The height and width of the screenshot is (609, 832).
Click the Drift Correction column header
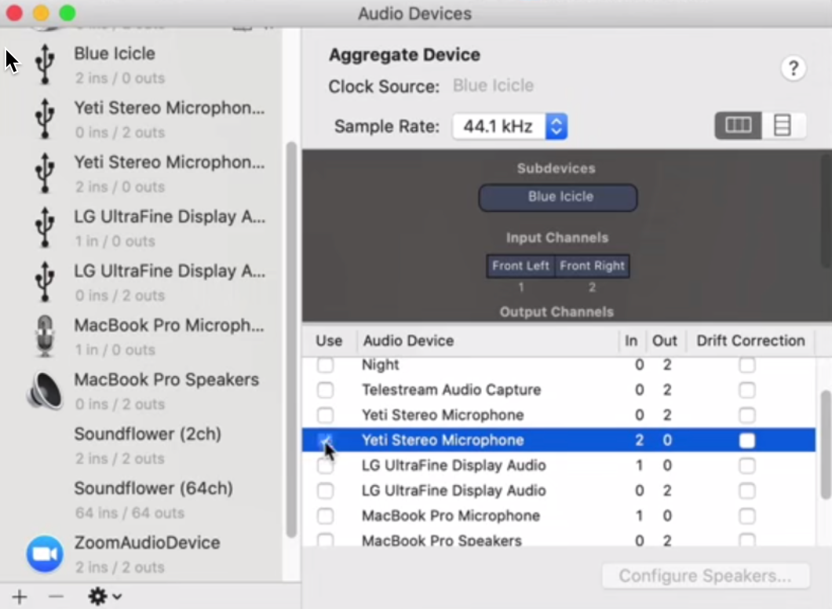(751, 341)
